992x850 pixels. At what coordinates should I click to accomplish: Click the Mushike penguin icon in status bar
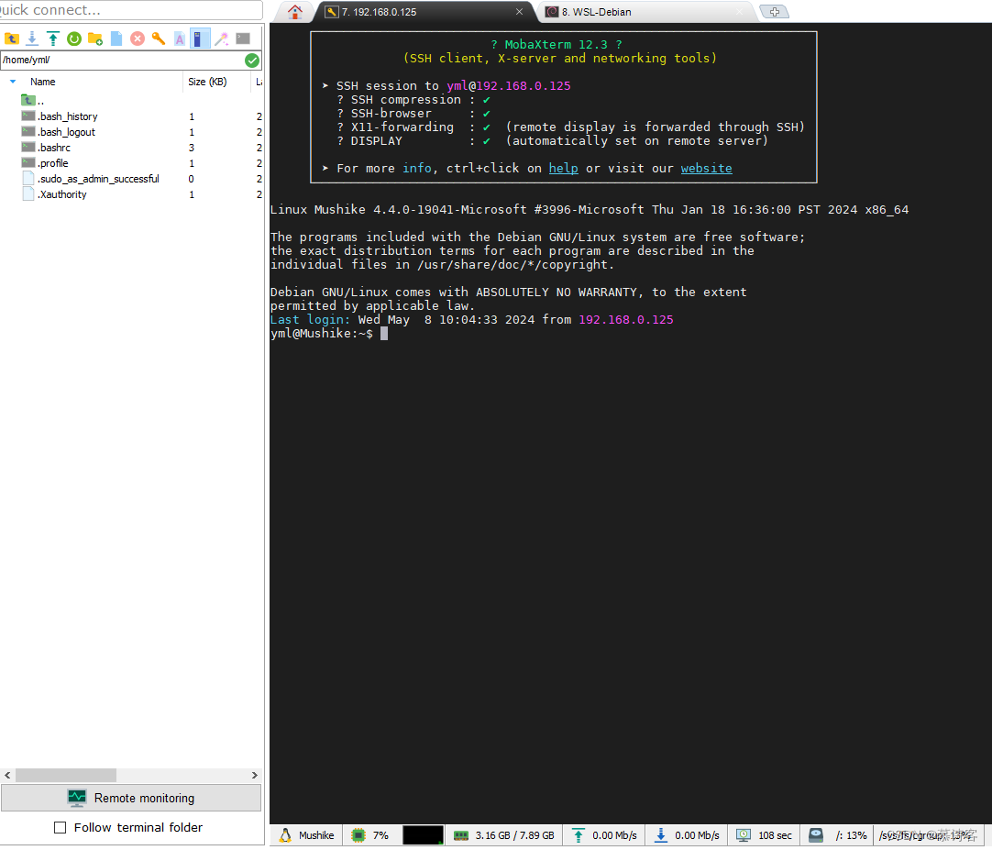285,835
